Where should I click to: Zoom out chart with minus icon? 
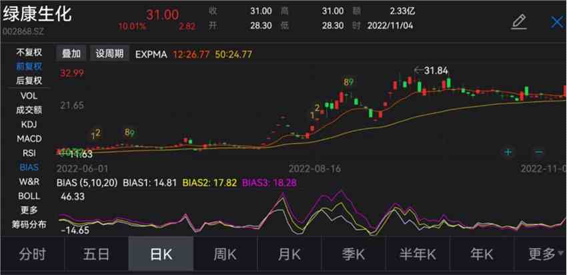coord(539,152)
